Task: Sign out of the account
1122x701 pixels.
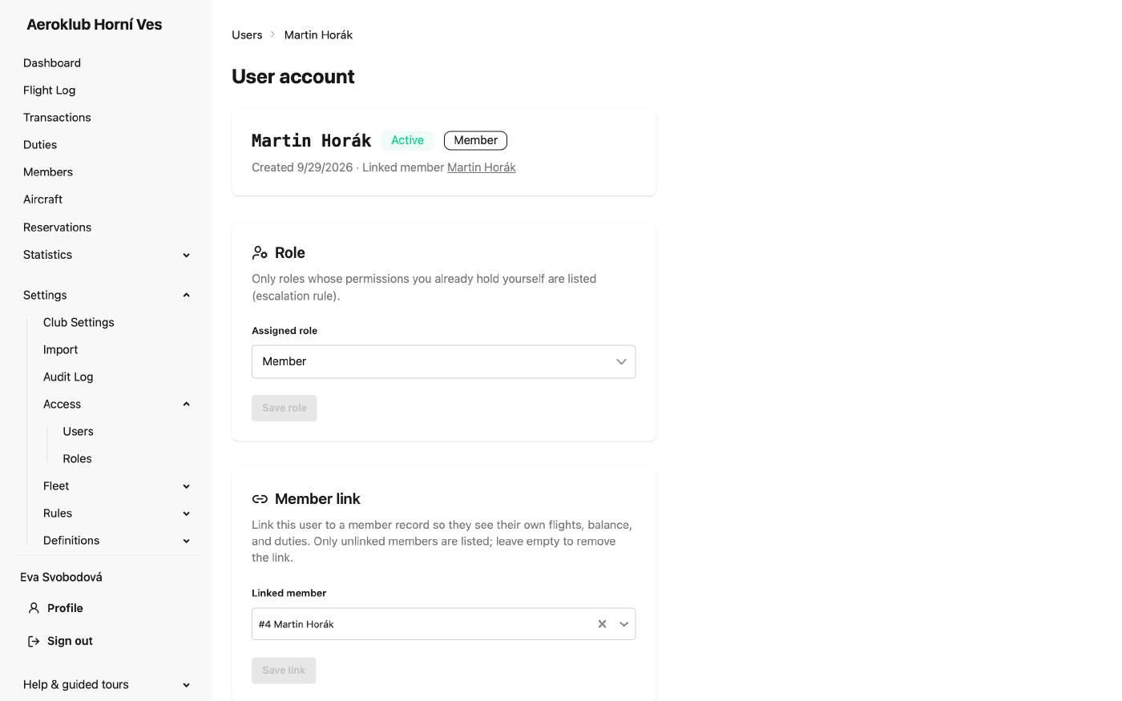Action: 70,641
